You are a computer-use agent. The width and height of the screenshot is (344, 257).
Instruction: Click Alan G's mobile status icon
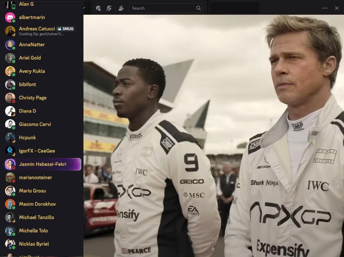(x=14, y=7)
